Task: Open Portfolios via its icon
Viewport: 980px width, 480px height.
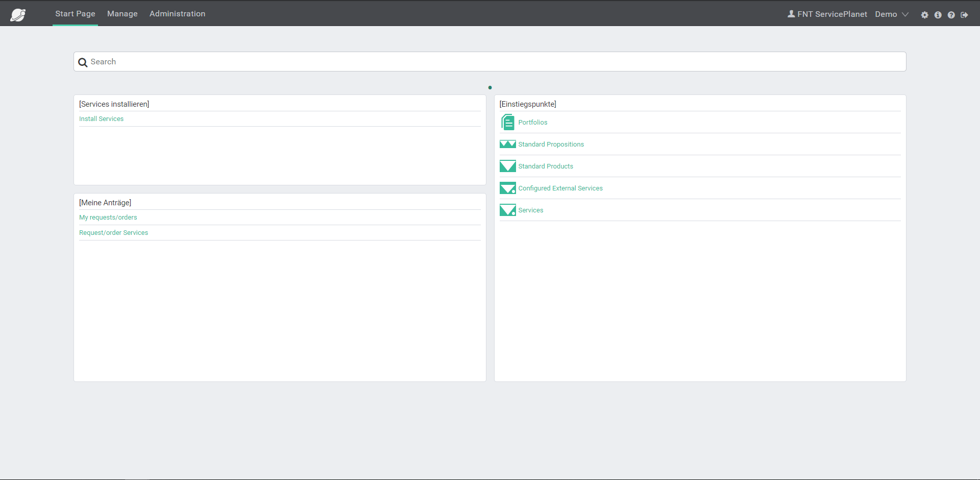Action: [508, 122]
